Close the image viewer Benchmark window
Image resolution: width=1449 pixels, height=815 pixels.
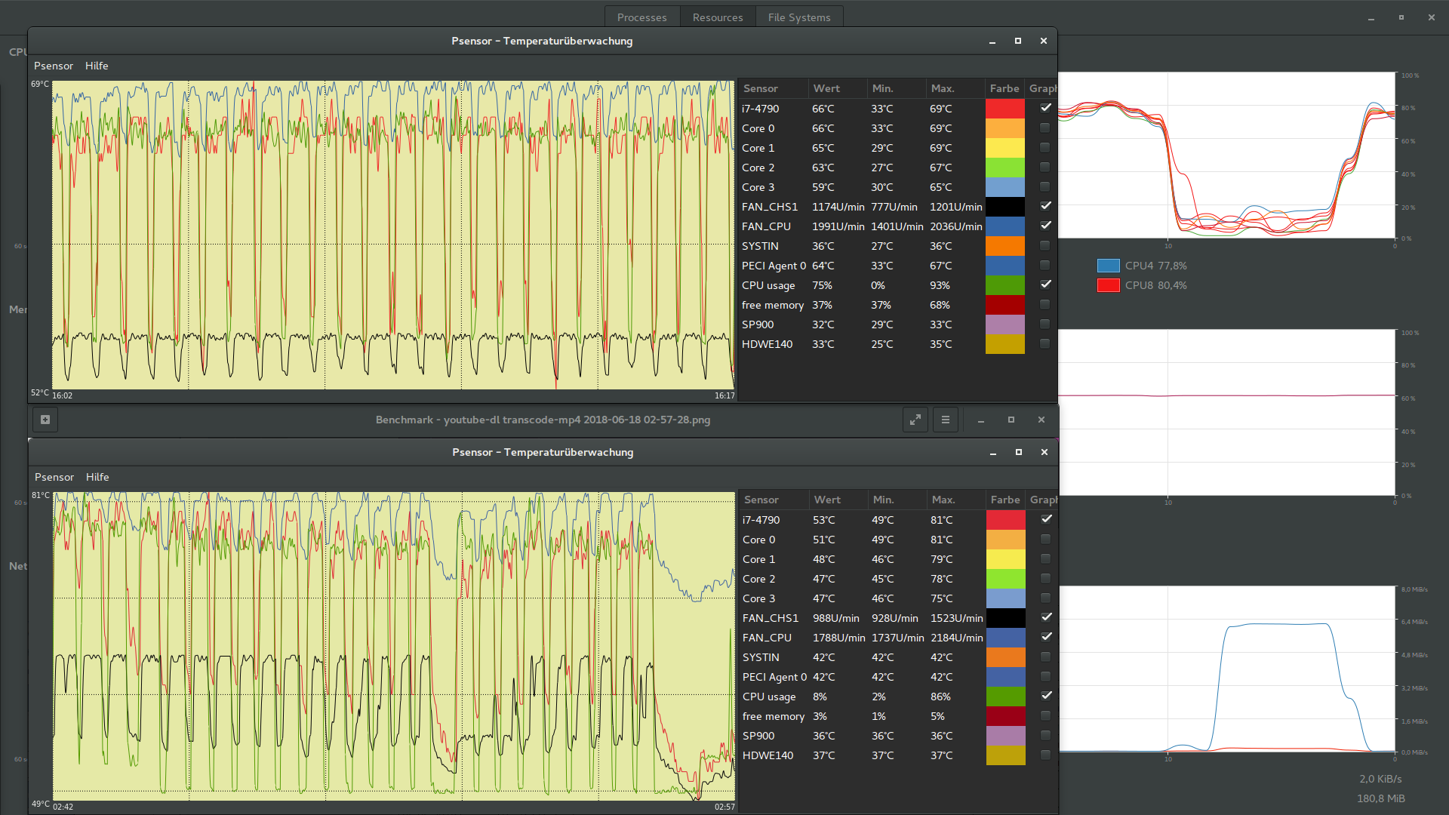(1041, 420)
